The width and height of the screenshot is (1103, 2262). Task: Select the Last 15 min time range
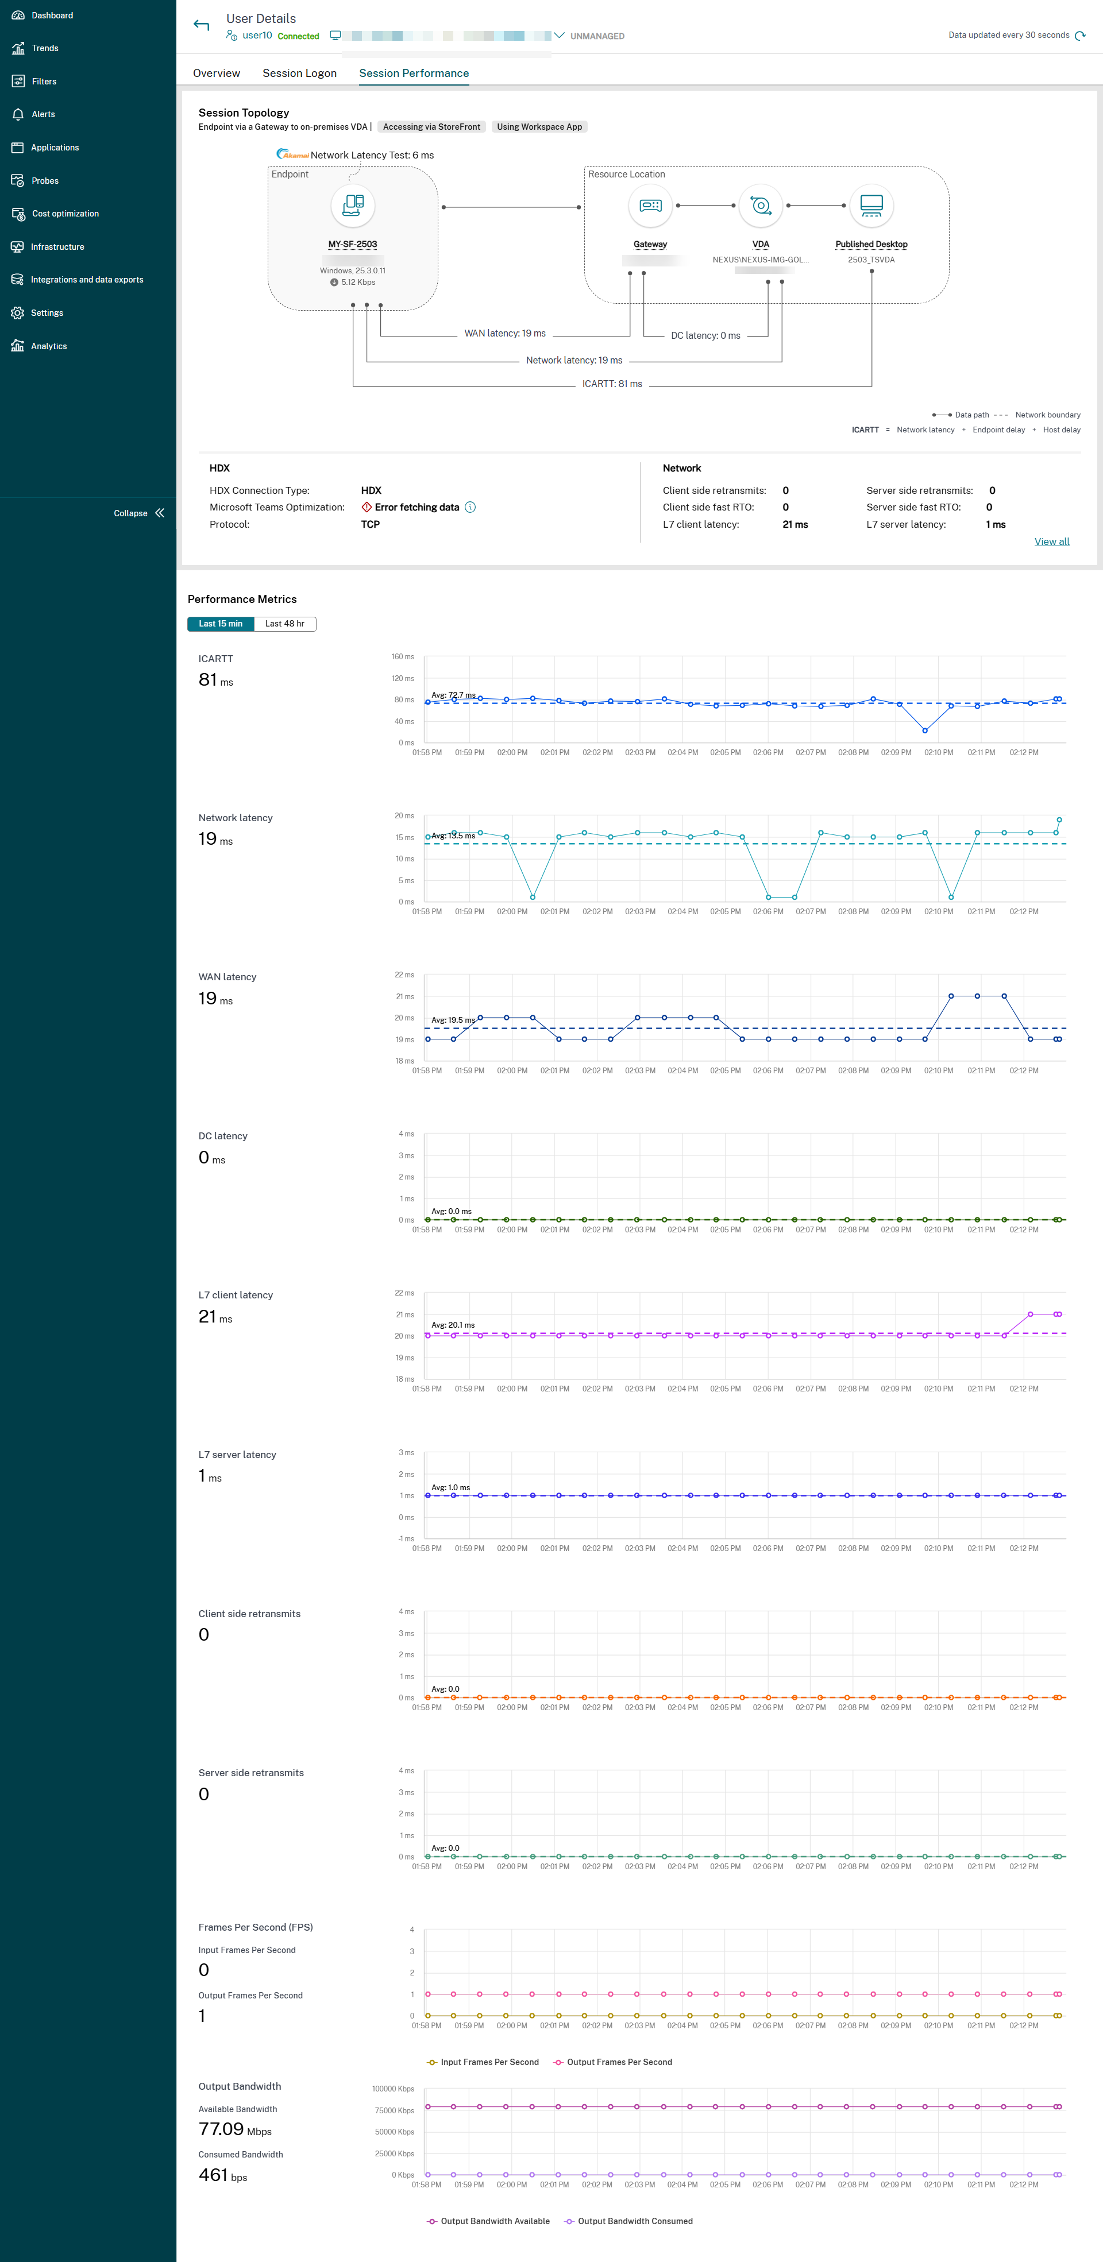point(221,624)
